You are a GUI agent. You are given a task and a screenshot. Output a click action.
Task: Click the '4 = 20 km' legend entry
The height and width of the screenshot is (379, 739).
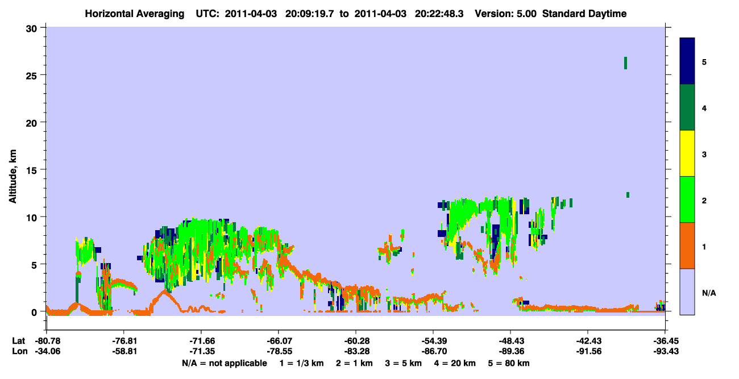click(x=455, y=363)
